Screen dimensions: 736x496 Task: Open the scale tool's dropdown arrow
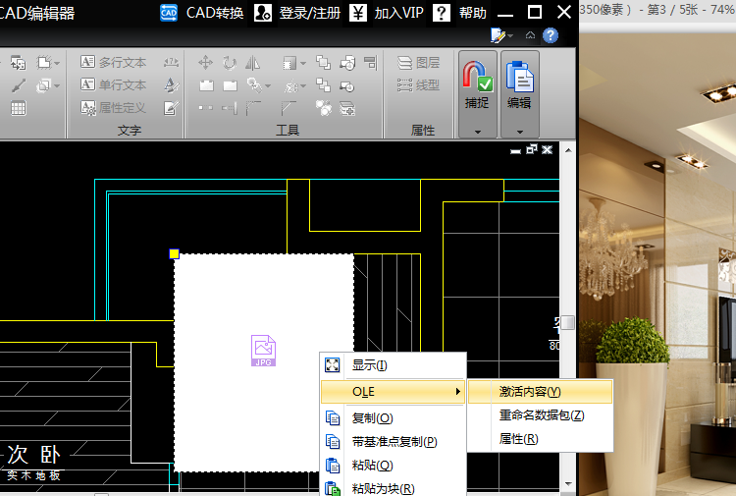click(x=303, y=63)
